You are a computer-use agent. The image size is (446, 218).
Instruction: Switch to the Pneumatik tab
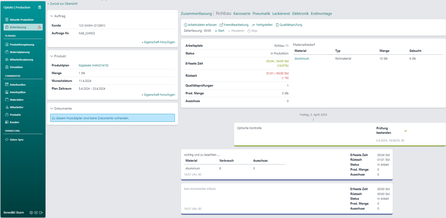[x=261, y=14]
